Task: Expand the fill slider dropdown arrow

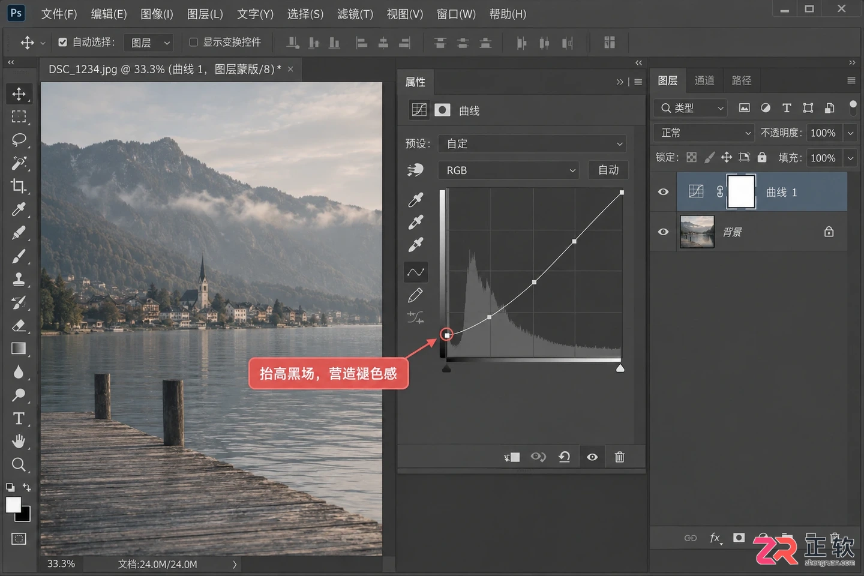Action: pos(850,158)
